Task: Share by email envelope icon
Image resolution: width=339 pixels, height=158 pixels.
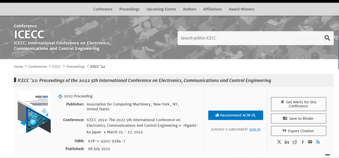Action: coord(310,142)
